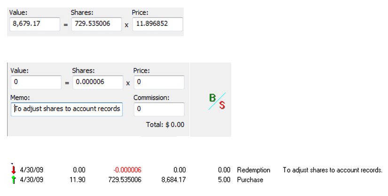388x196 pixels.
Task: Click the red -0.000006 shares amount
Action: pos(127,170)
